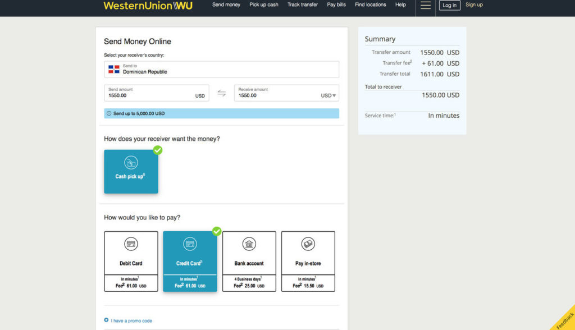Image resolution: width=575 pixels, height=330 pixels.
Task: Click the Total to receiver 1550.00 USD value
Action: tap(440, 95)
